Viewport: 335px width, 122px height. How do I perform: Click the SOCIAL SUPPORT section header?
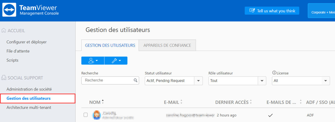point(25,78)
